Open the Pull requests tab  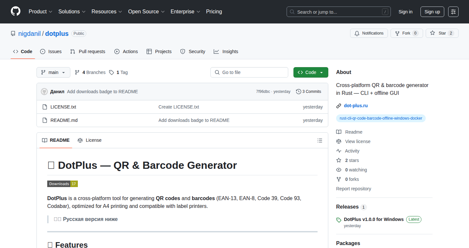tap(88, 51)
